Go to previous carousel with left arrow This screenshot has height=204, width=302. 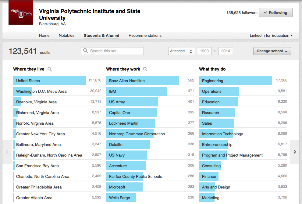click(x=7, y=152)
